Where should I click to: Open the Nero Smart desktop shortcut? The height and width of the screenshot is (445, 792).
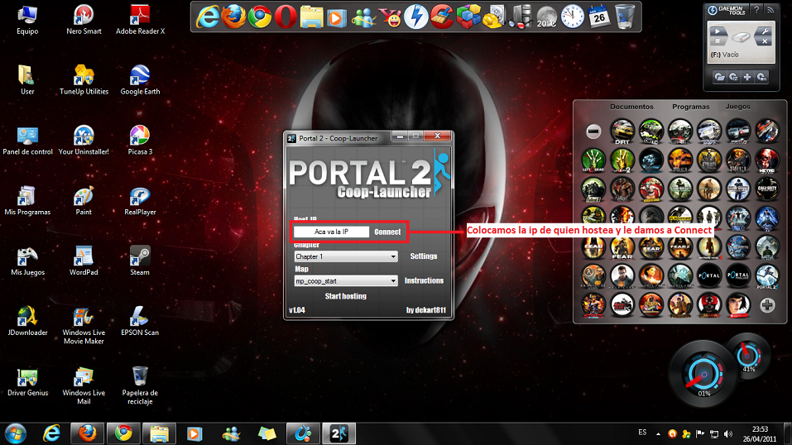[84, 20]
